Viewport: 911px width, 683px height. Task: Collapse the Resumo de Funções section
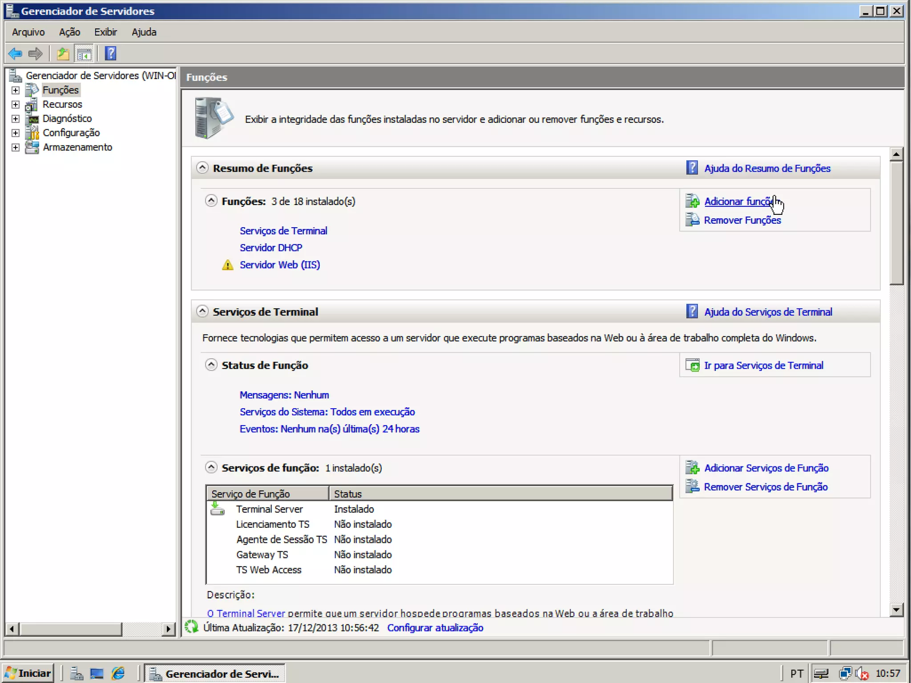coord(202,168)
